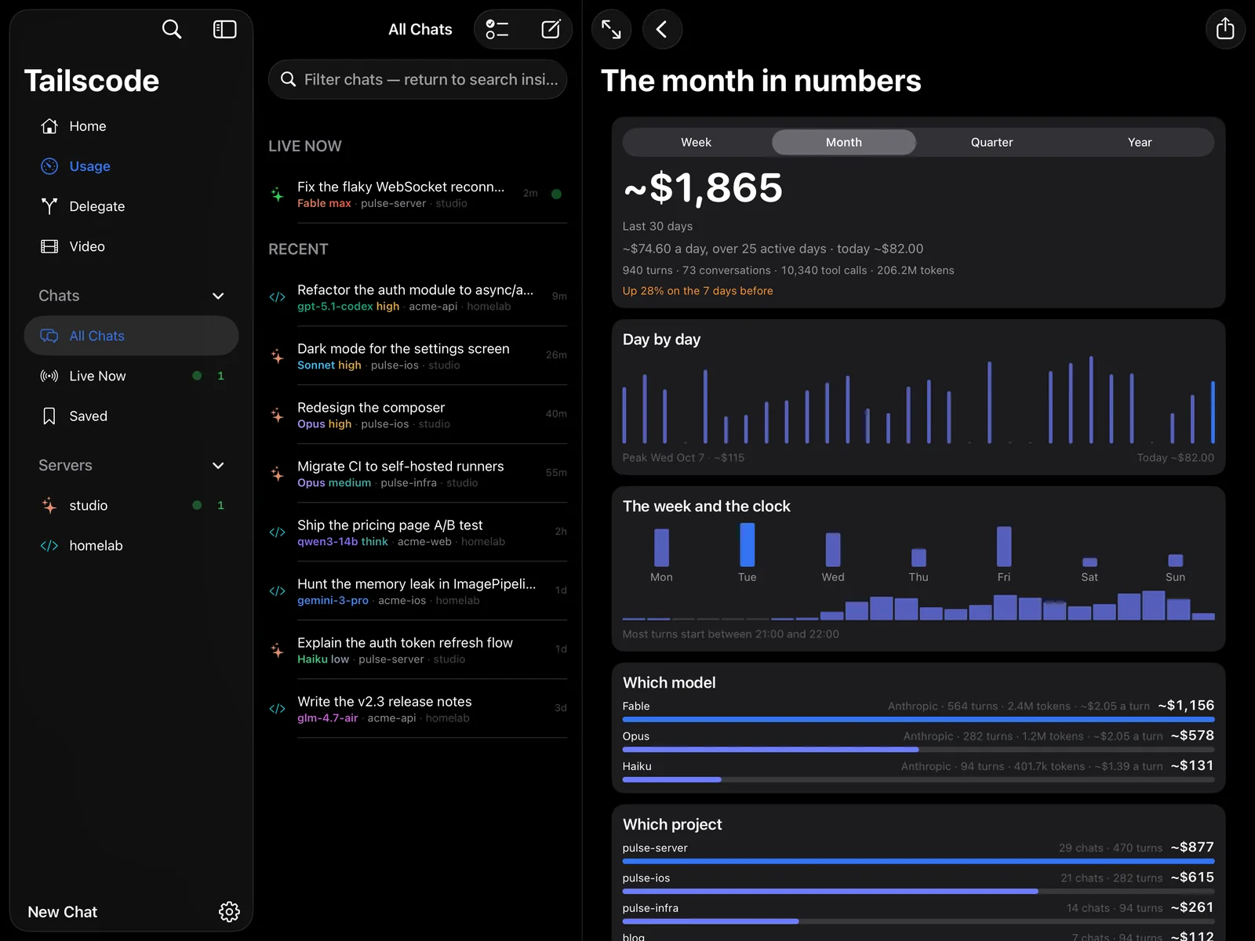Collapse the Servers section

pos(218,466)
